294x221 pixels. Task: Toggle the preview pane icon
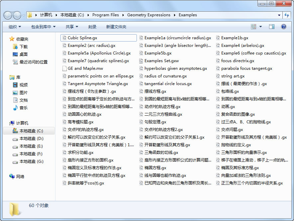[x=272, y=27]
